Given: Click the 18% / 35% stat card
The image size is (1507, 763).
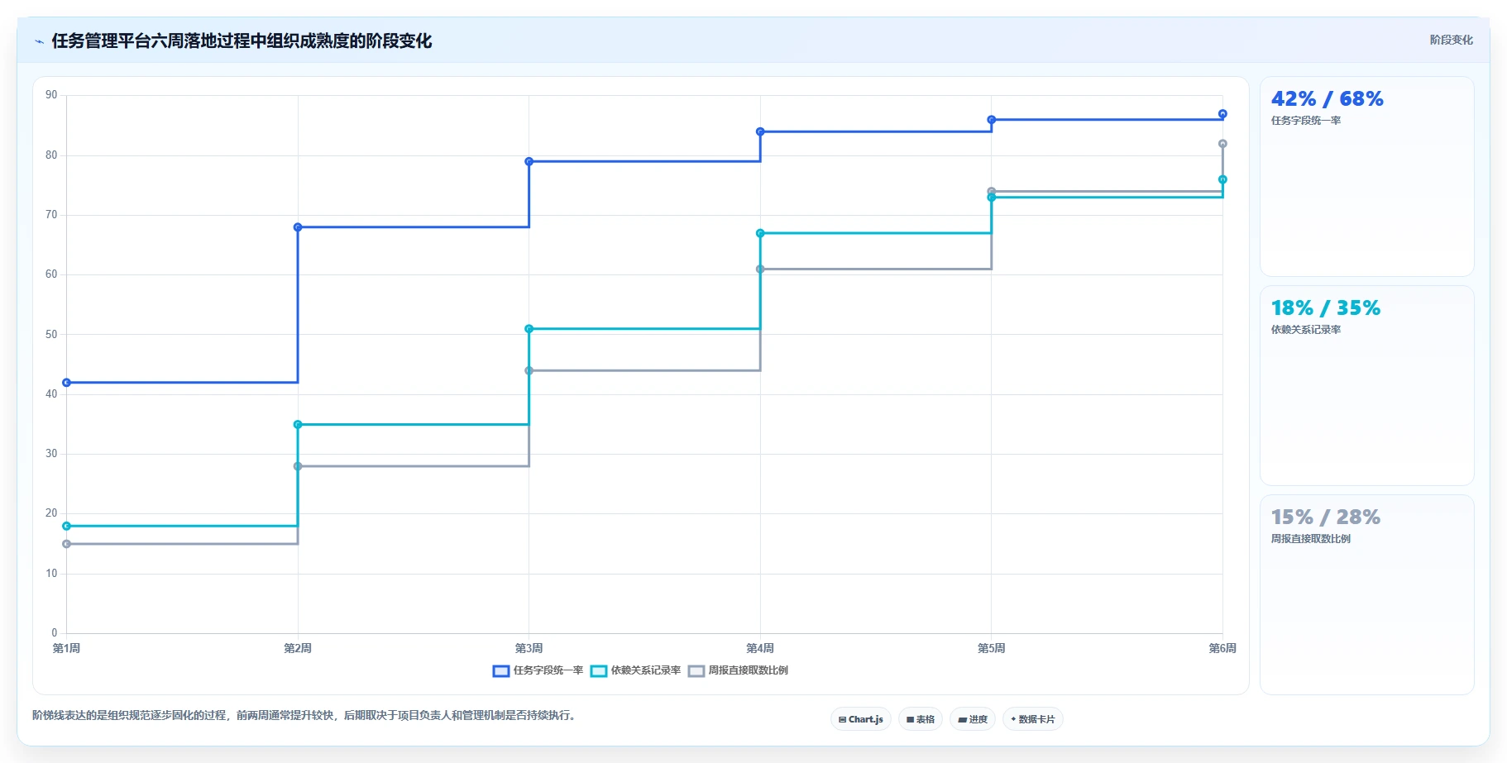Looking at the screenshot, I should [x=1366, y=386].
